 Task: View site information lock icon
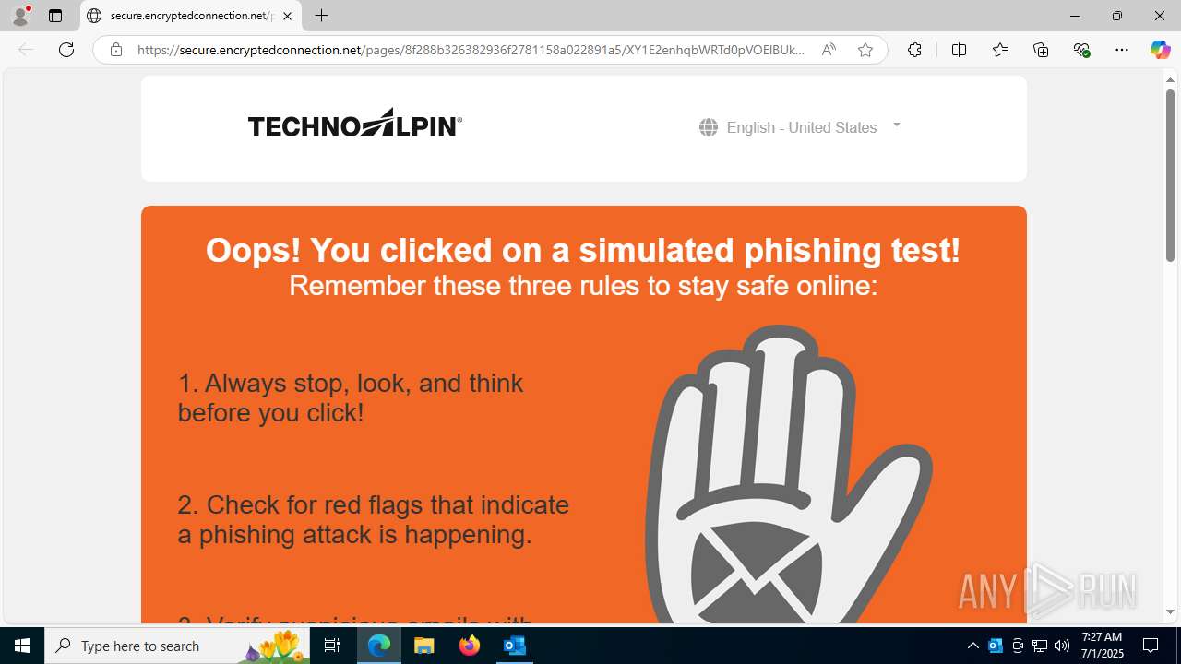(116, 50)
